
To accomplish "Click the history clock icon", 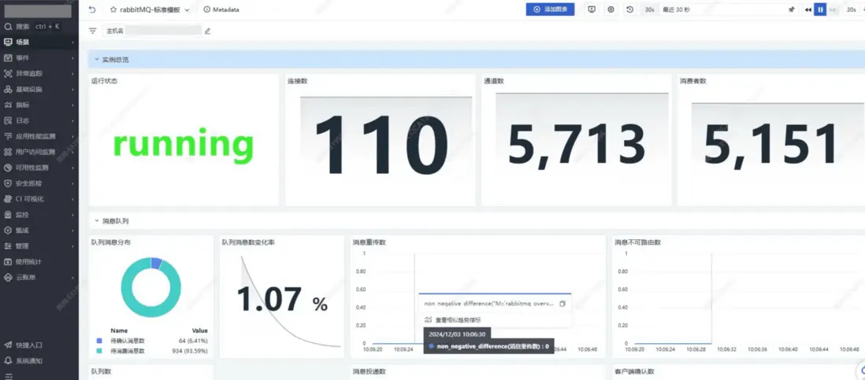I will 630,9.
